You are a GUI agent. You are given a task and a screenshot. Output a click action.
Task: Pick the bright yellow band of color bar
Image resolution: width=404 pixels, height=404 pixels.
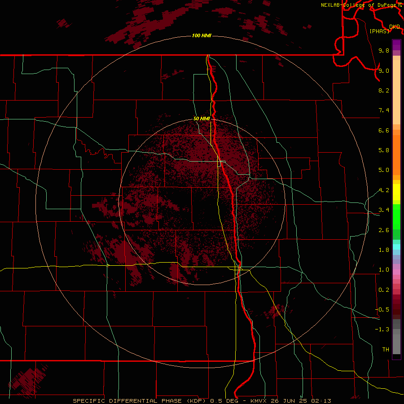tap(396, 192)
